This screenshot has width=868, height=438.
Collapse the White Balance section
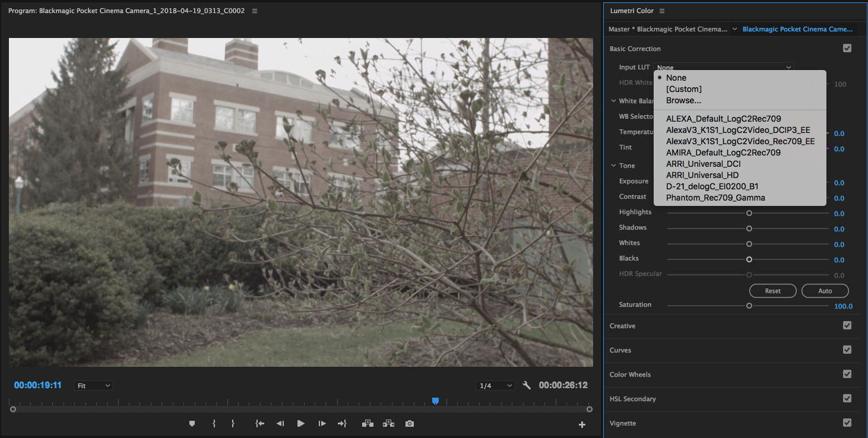pyautogui.click(x=613, y=100)
